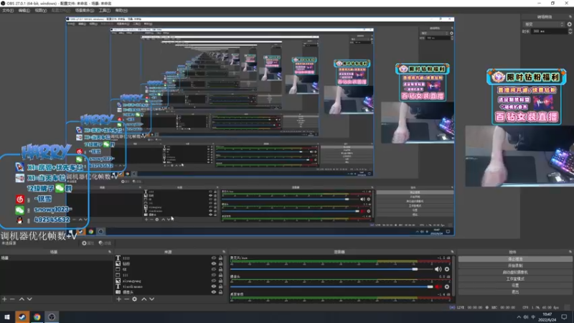Move the scene down in the Scenes list
This screenshot has height=323, width=574.
click(x=29, y=299)
